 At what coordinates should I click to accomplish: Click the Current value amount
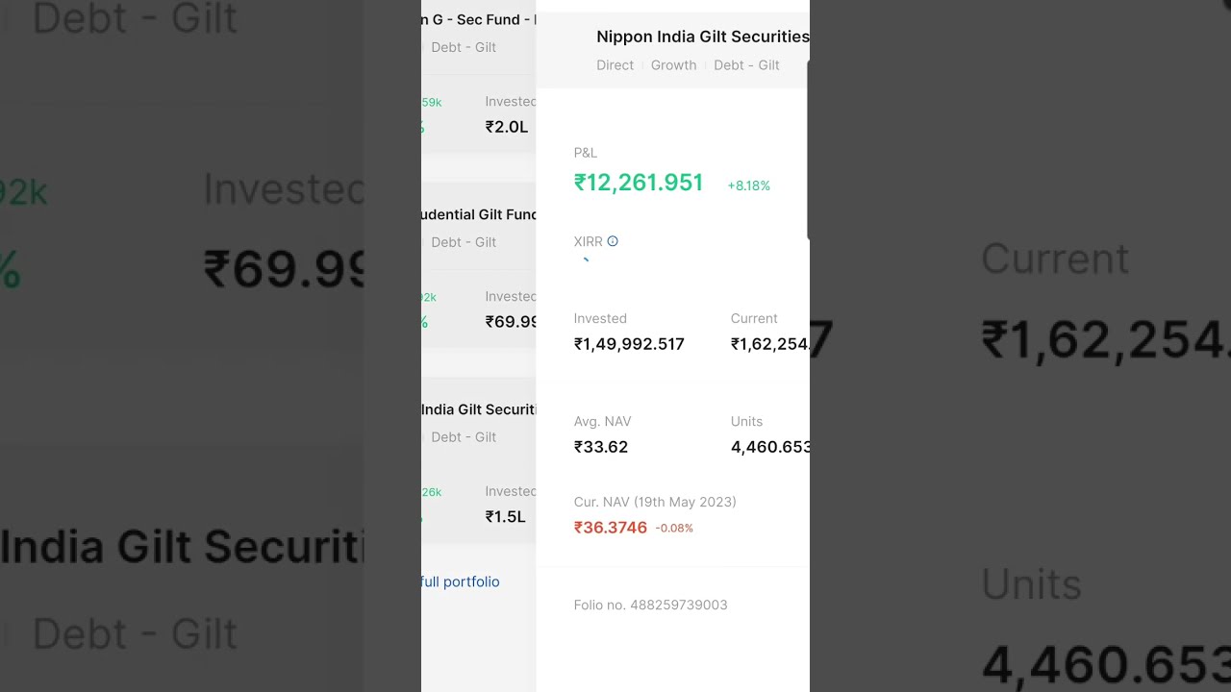pos(769,344)
